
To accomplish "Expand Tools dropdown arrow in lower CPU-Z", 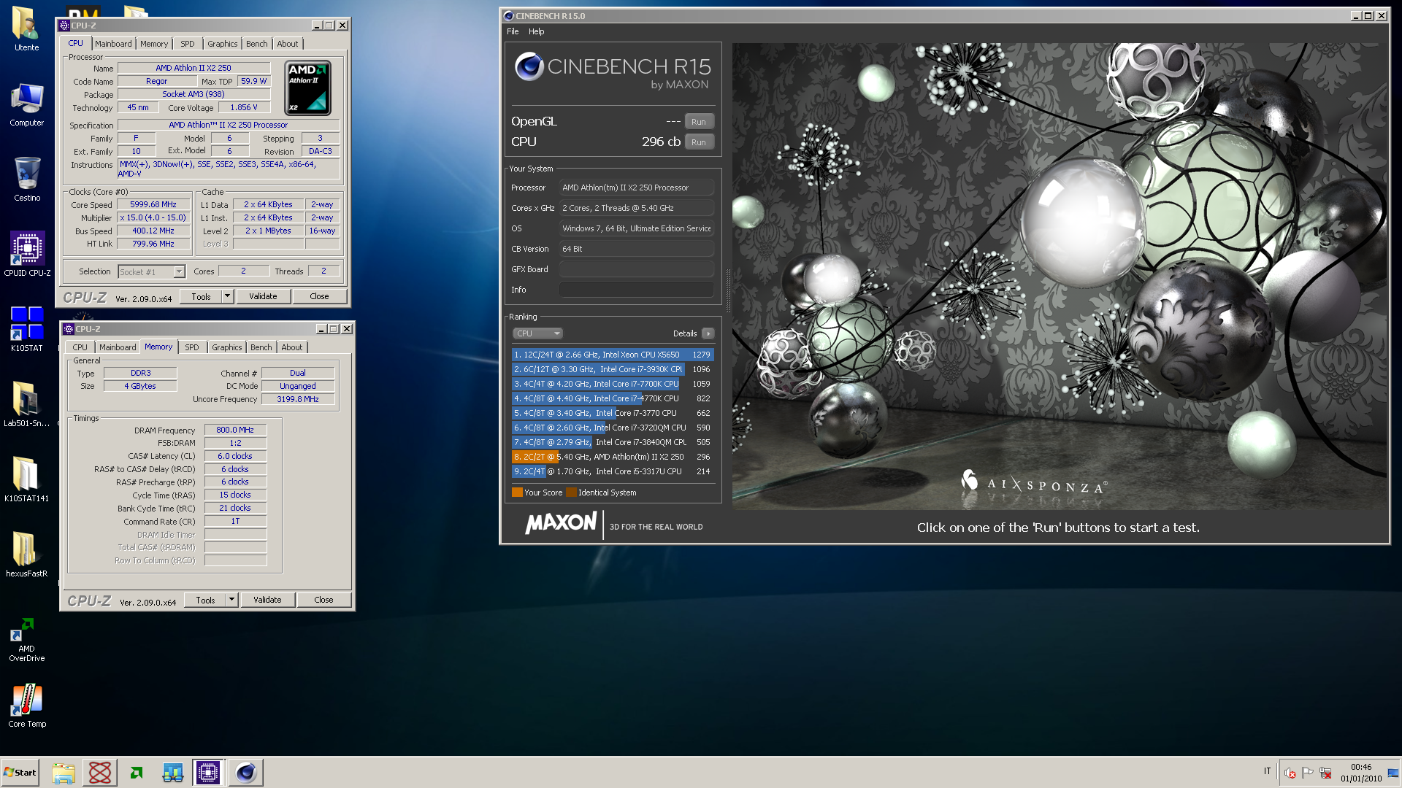I will coord(232,600).
